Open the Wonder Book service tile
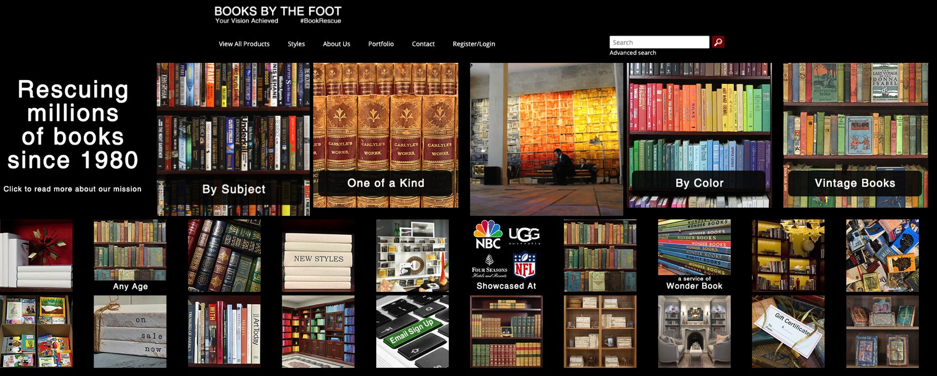 [x=694, y=256]
